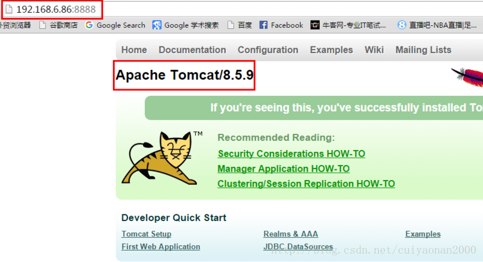The height and width of the screenshot is (262, 483).
Task: Open the 谷歌商店 bookmark
Action: pyautogui.click(x=64, y=25)
